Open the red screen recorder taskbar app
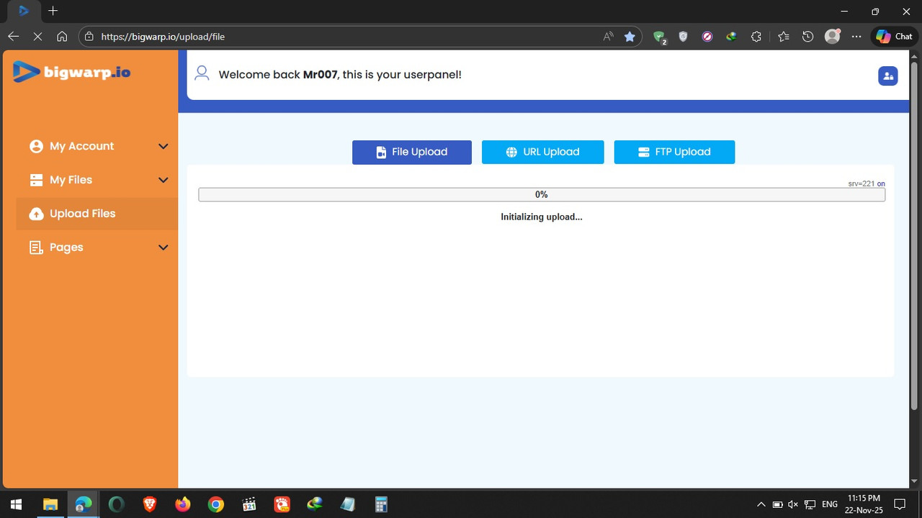The height and width of the screenshot is (518, 922). coord(282,504)
